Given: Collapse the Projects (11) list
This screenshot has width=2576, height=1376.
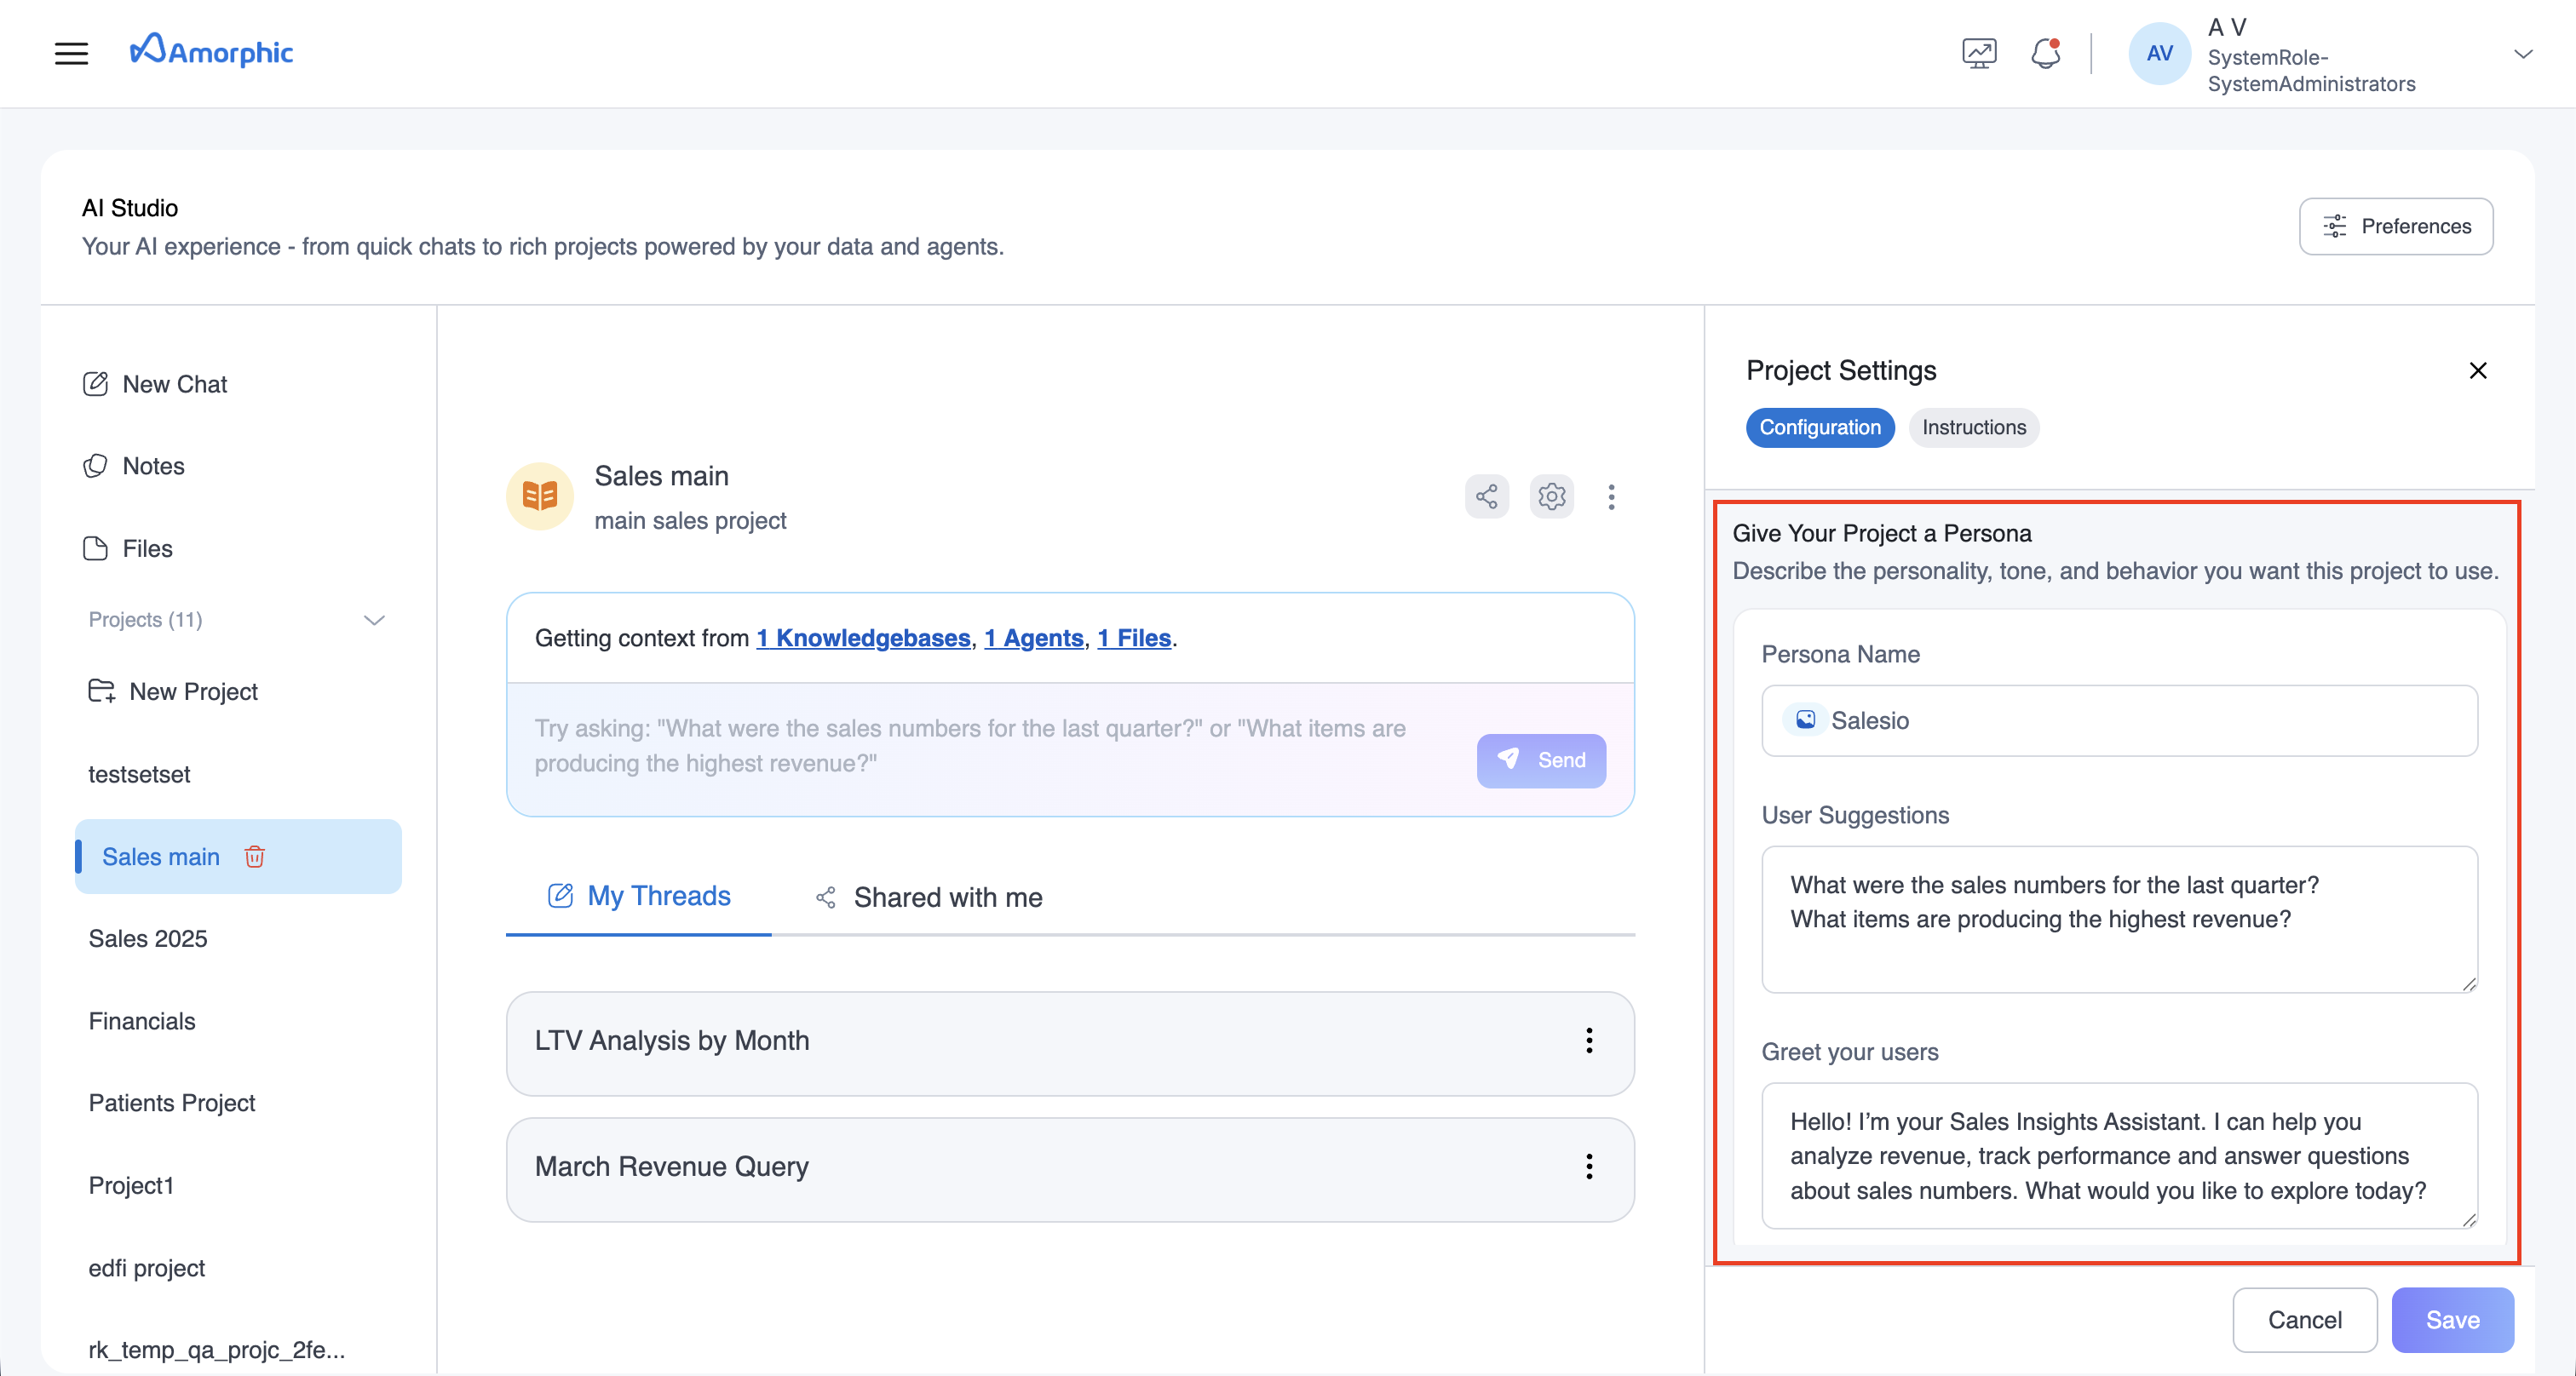Looking at the screenshot, I should coord(374,621).
